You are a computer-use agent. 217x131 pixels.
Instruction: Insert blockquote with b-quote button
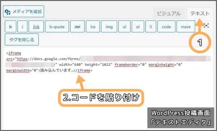coord(57,26)
